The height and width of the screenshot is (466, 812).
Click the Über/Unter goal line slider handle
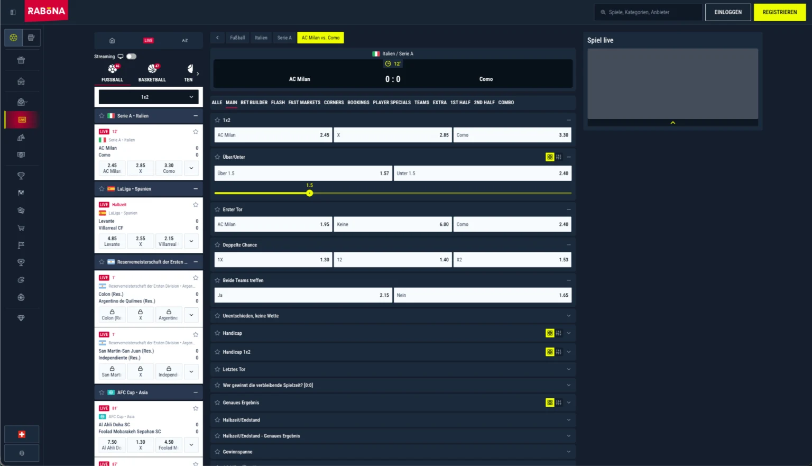(310, 193)
